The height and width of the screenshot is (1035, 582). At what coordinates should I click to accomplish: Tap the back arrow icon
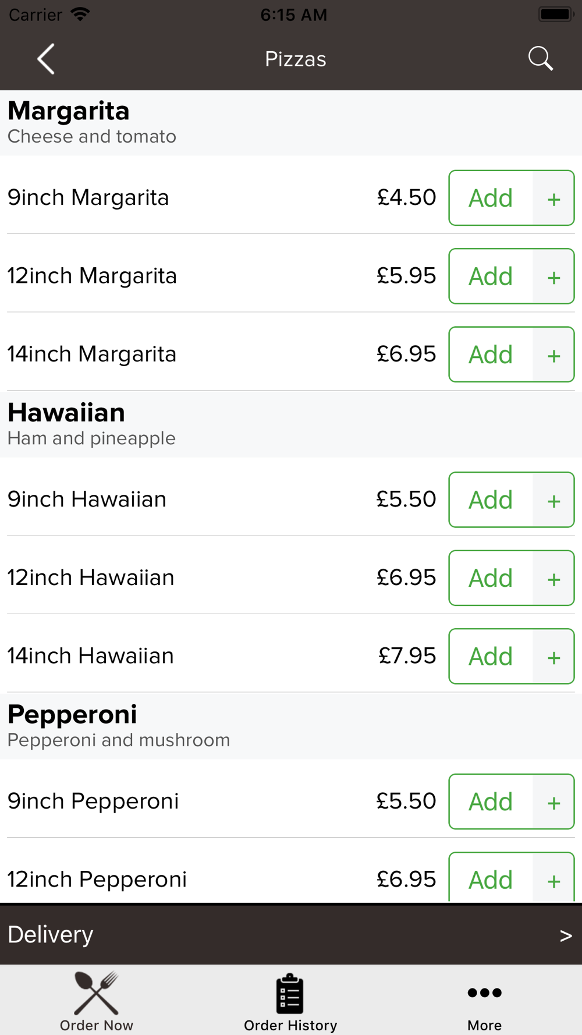click(x=46, y=59)
